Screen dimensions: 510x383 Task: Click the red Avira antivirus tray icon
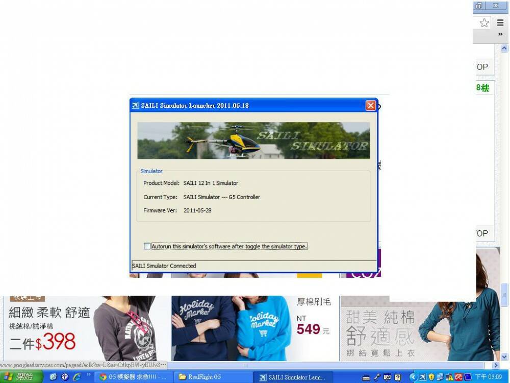[x=459, y=377]
